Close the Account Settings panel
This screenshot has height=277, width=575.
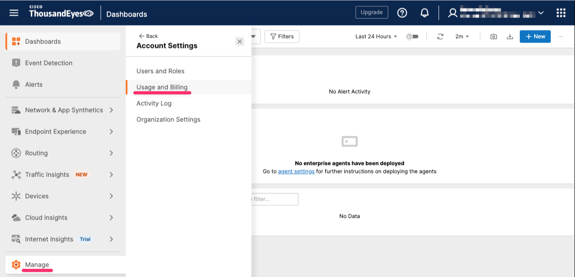[240, 42]
